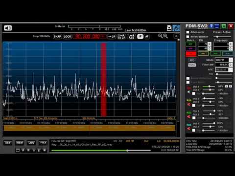Click the padlock icon beside the S-Meter level

(x=169, y=28)
